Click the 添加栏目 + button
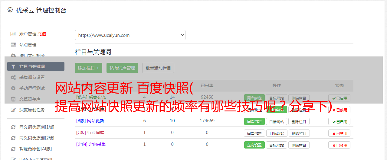This screenshot has height=160, width=387. [89, 68]
